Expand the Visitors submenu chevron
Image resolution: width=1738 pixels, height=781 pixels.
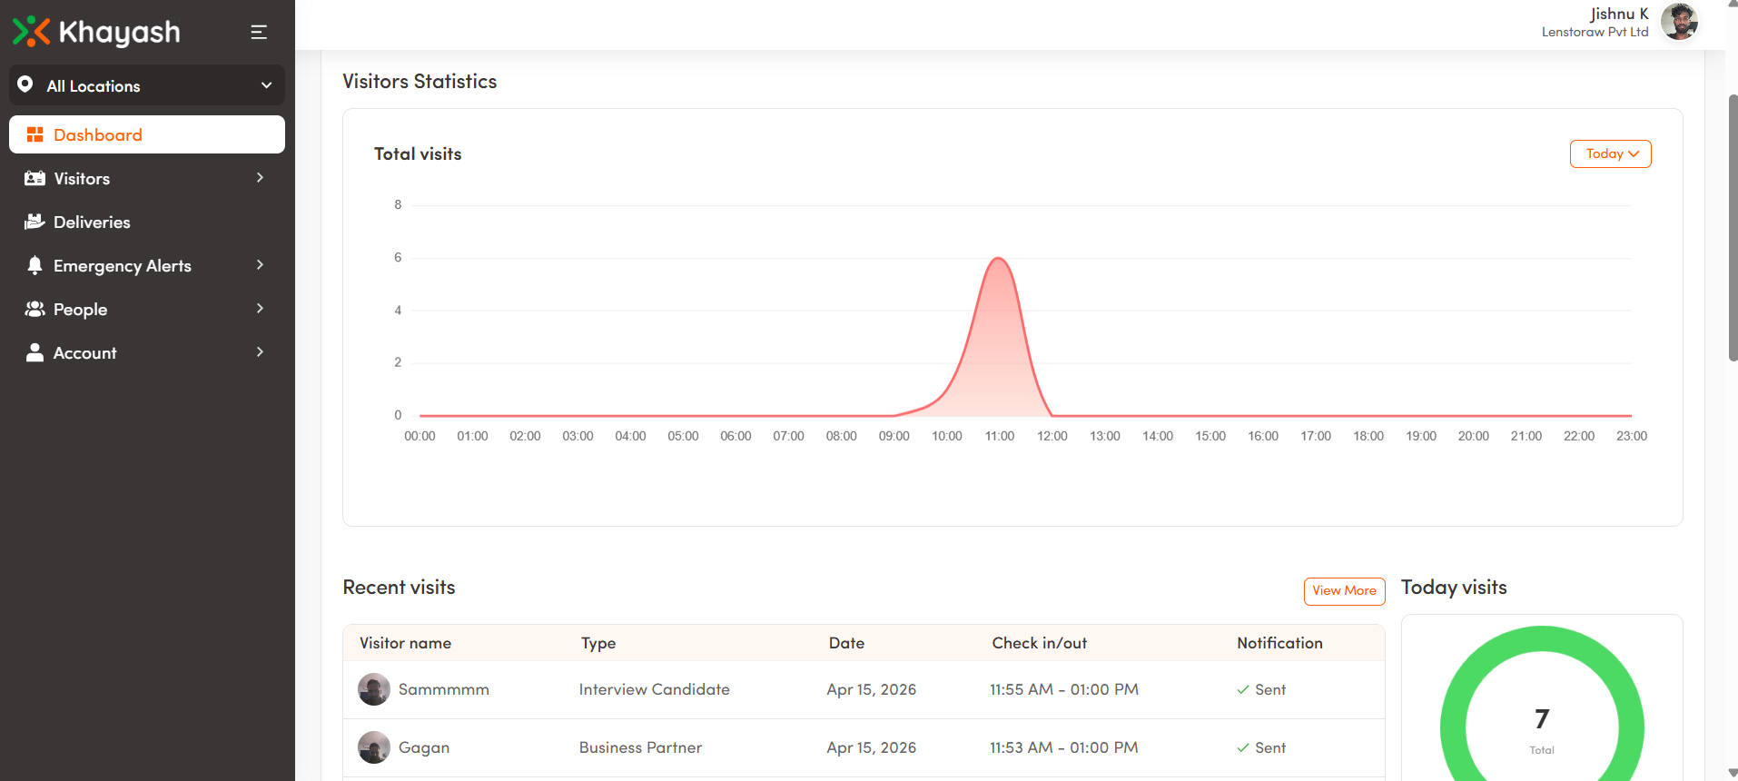(260, 178)
